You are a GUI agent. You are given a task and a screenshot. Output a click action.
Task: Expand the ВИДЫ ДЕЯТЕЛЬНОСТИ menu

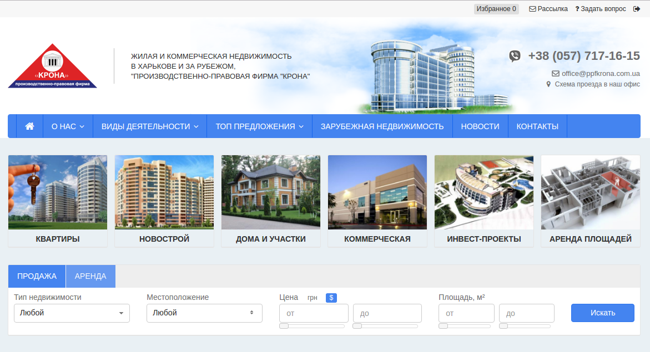(x=150, y=126)
